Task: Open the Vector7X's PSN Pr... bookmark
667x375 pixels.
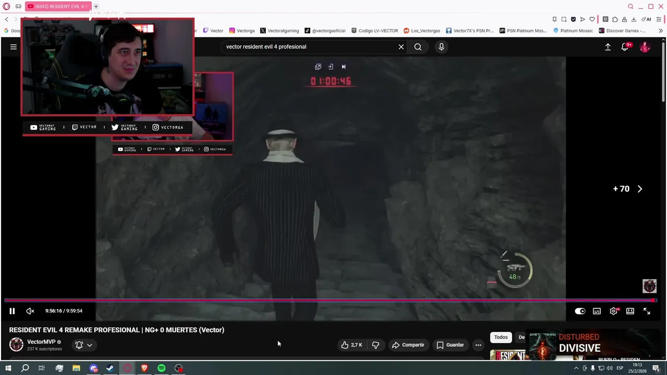Action: click(470, 31)
